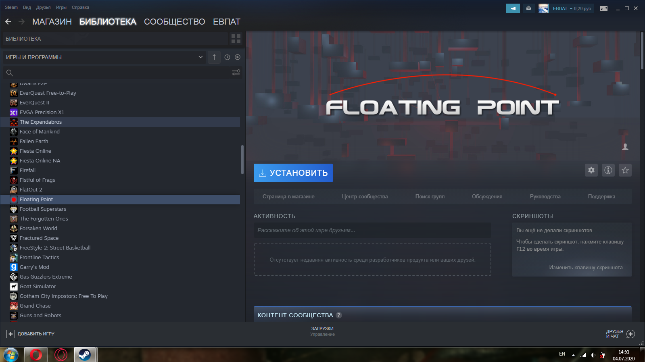The width and height of the screenshot is (645, 362).
Task: Click Steam icon in taskbar
Action: [84, 355]
